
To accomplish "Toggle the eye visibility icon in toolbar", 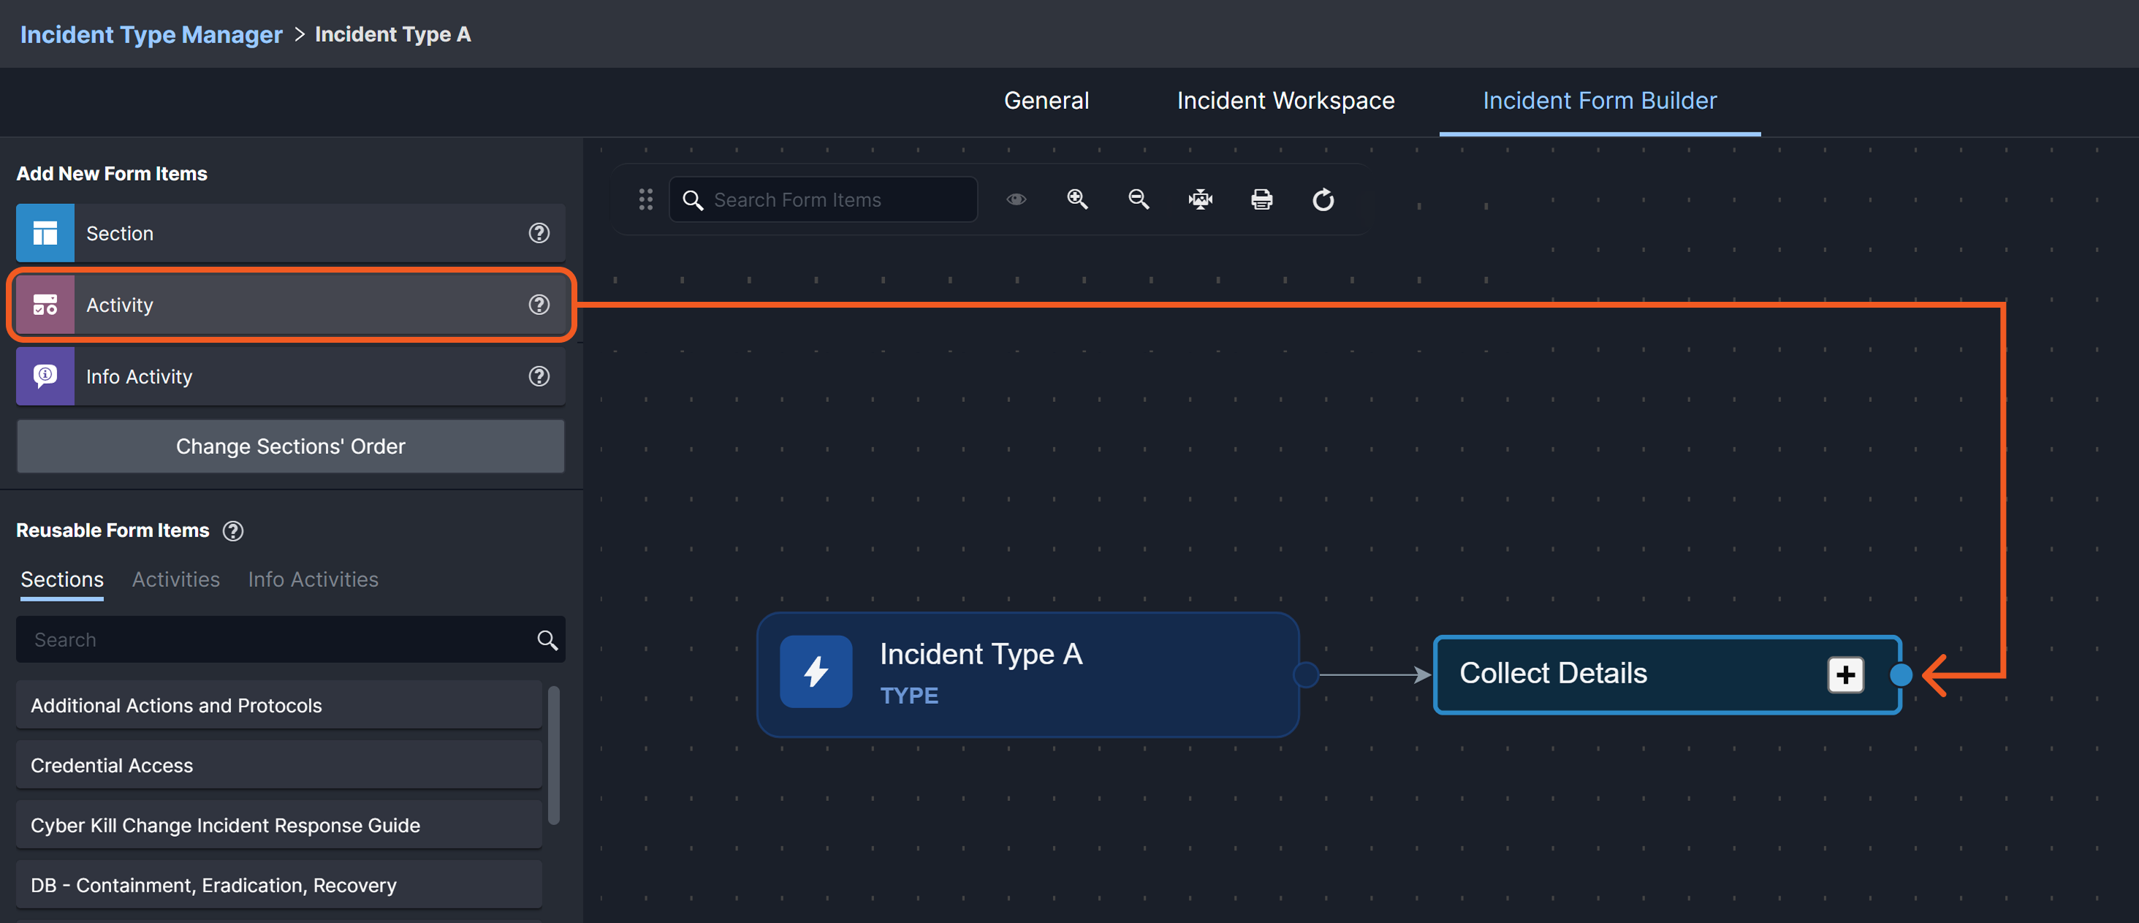I will pyautogui.click(x=1016, y=200).
